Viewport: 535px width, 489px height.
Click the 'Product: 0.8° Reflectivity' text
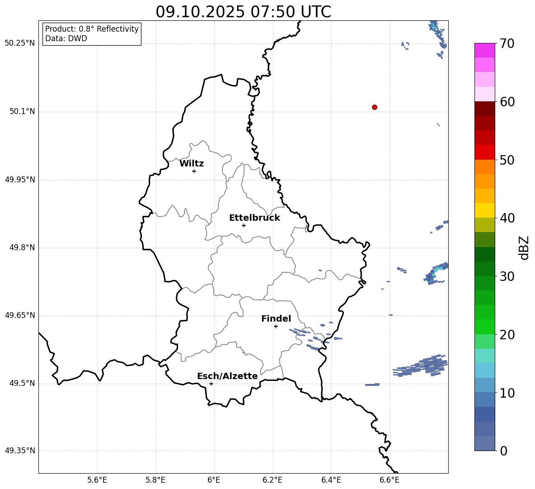92,28
